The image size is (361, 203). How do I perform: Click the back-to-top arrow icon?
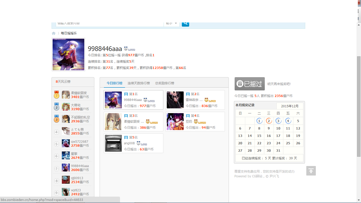point(311,171)
